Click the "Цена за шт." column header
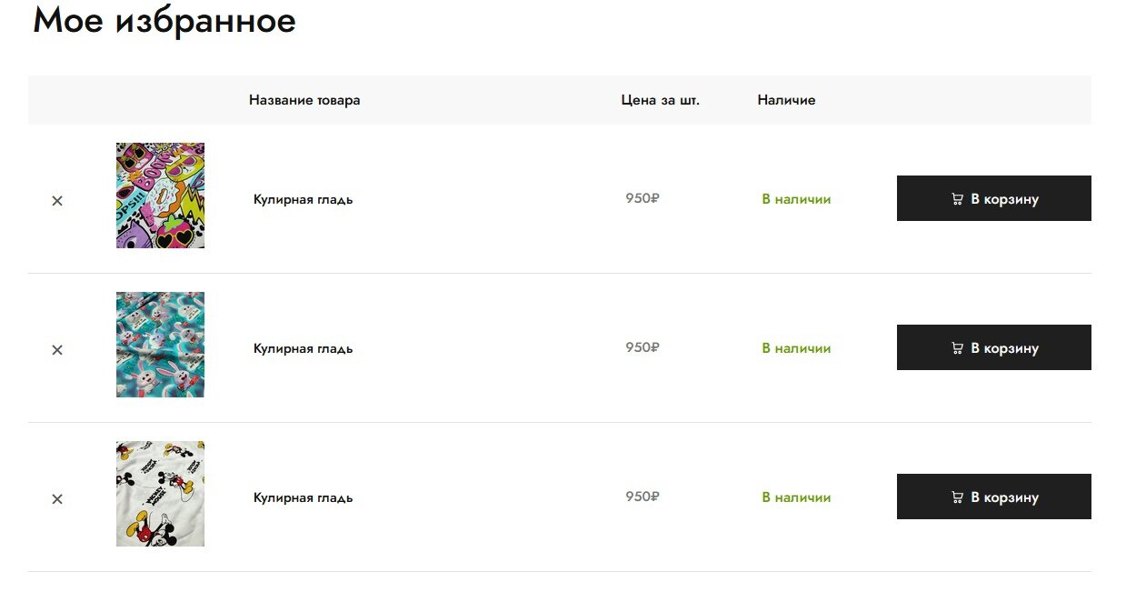 click(660, 100)
